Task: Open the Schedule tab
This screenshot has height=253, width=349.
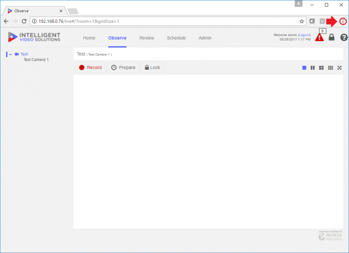Action: pyautogui.click(x=176, y=38)
